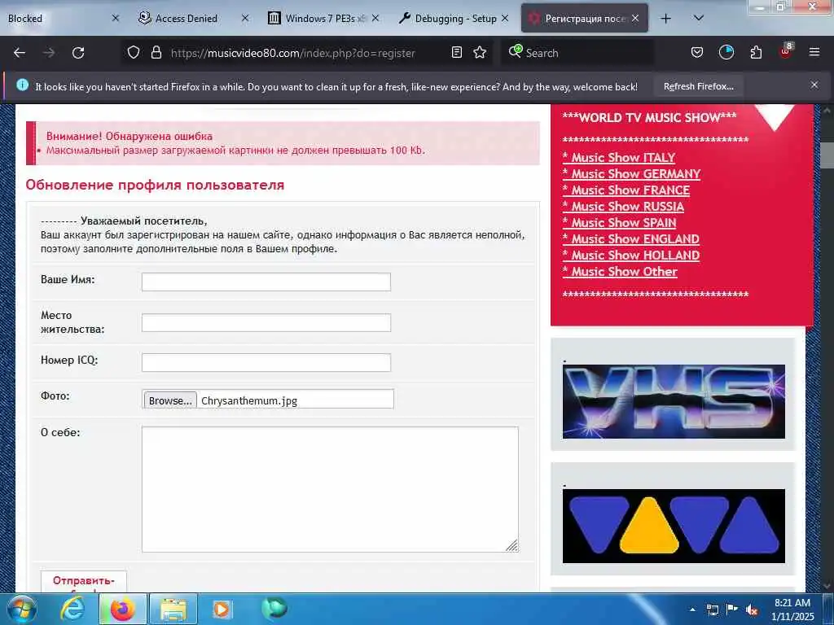Click info icon in notification bar
The height and width of the screenshot is (625, 834).
(22, 85)
